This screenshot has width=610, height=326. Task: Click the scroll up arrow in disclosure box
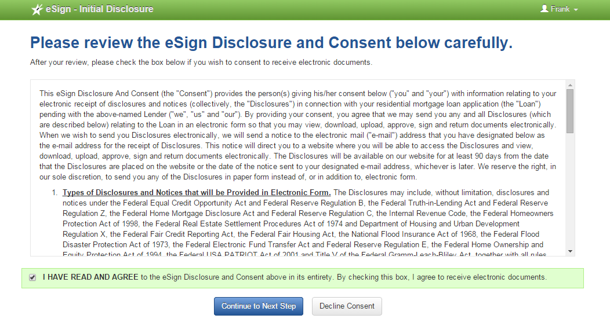pyautogui.click(x=570, y=85)
